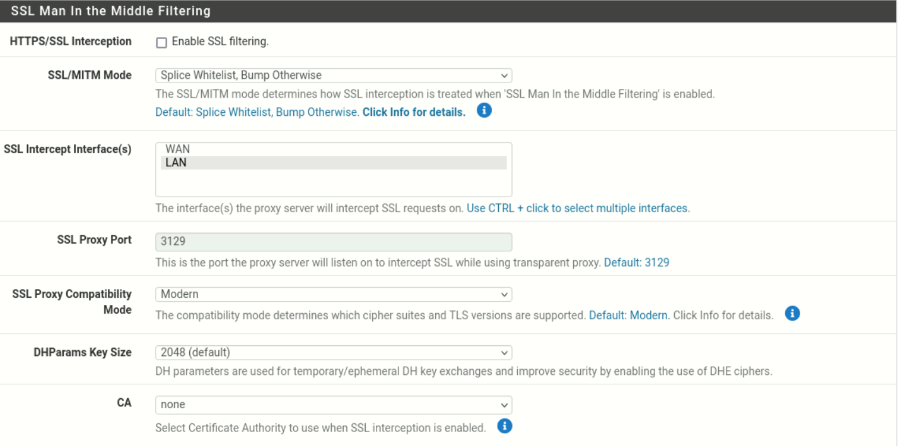This screenshot has height=446, width=898.
Task: Click the SSL Man In the Middle Filtering header
Action: point(111,11)
